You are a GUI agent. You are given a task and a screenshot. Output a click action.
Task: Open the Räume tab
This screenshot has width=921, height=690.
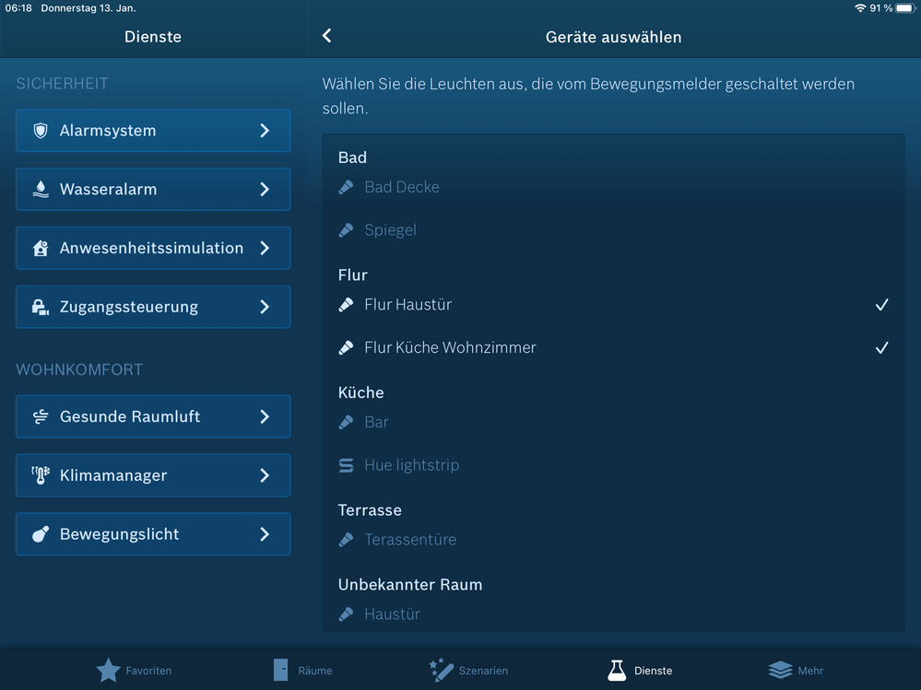point(301,670)
